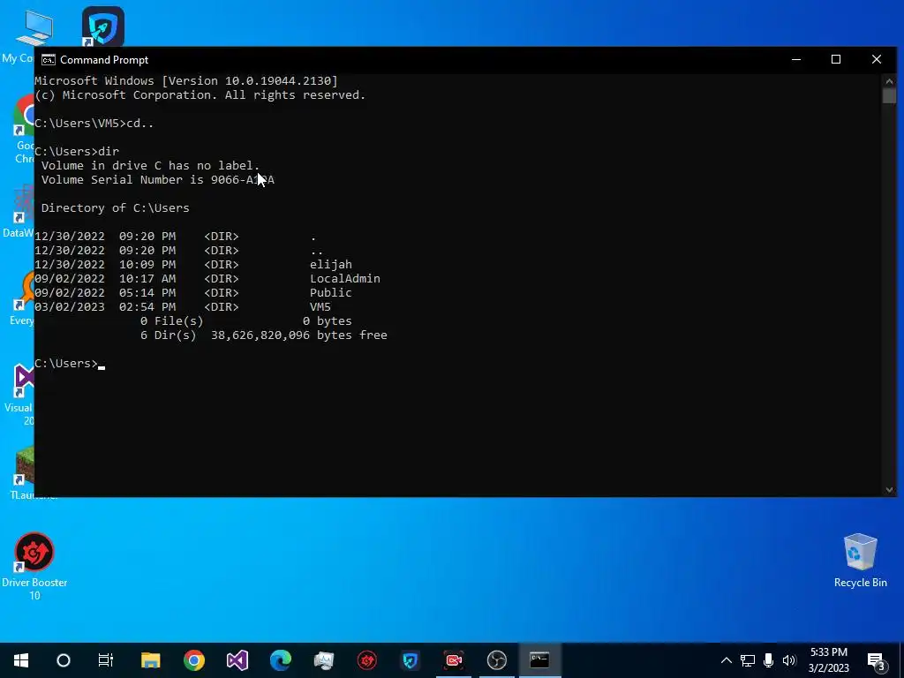Open the Command Prompt title bar system icon

coord(49,60)
